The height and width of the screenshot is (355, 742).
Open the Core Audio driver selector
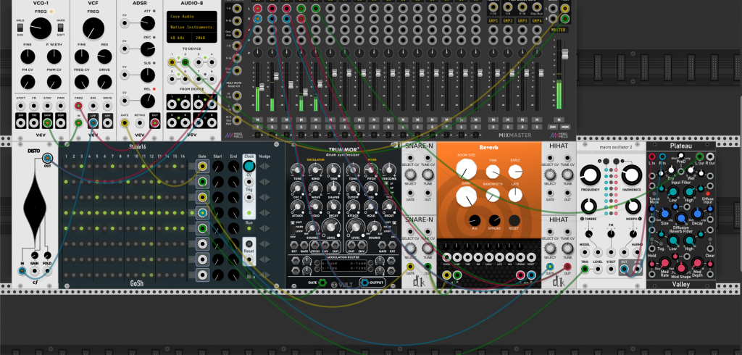(x=191, y=17)
